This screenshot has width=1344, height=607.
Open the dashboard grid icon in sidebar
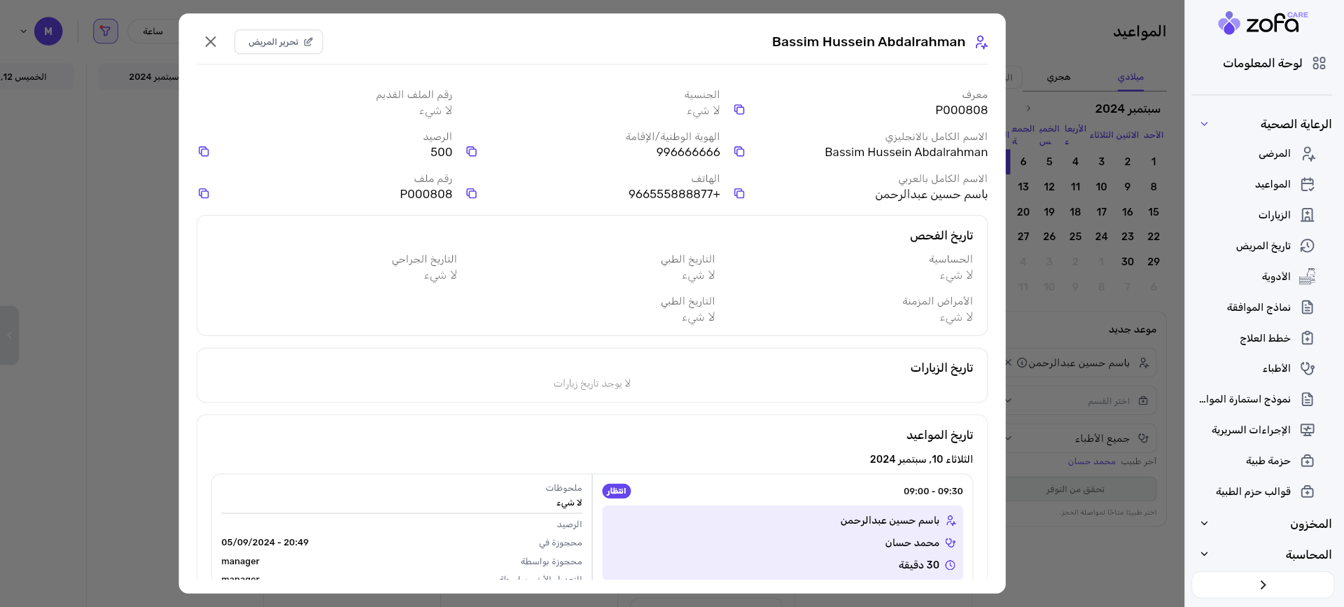click(x=1319, y=64)
